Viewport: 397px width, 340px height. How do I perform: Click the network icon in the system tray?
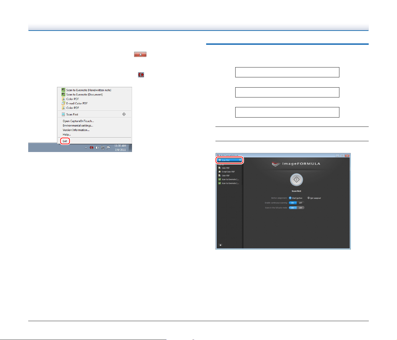103,148
